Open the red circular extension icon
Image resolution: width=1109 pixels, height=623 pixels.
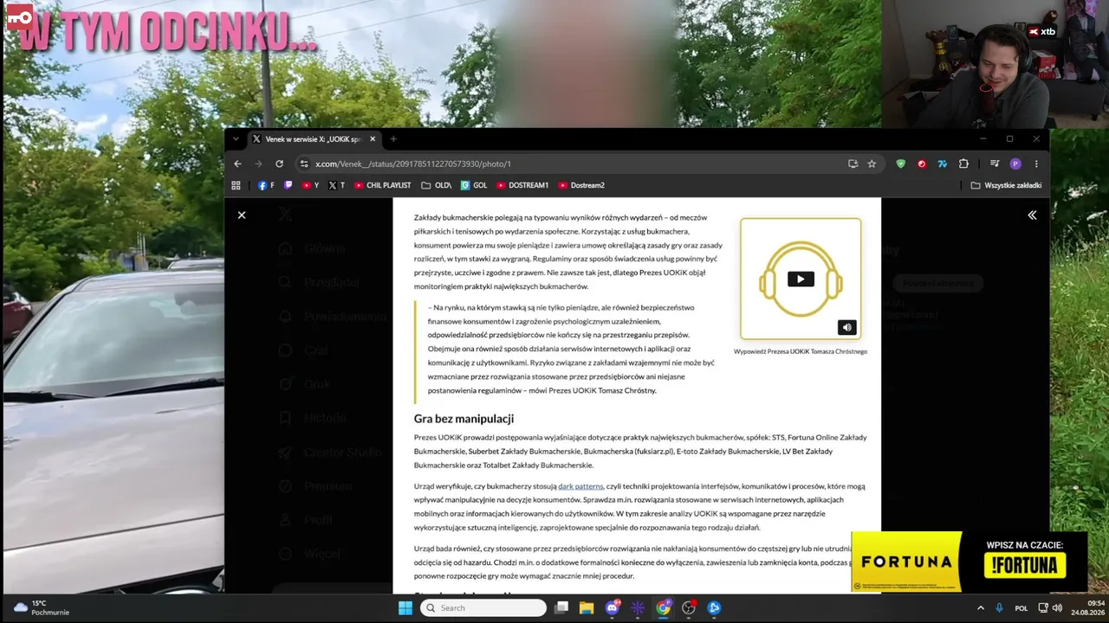coord(921,164)
